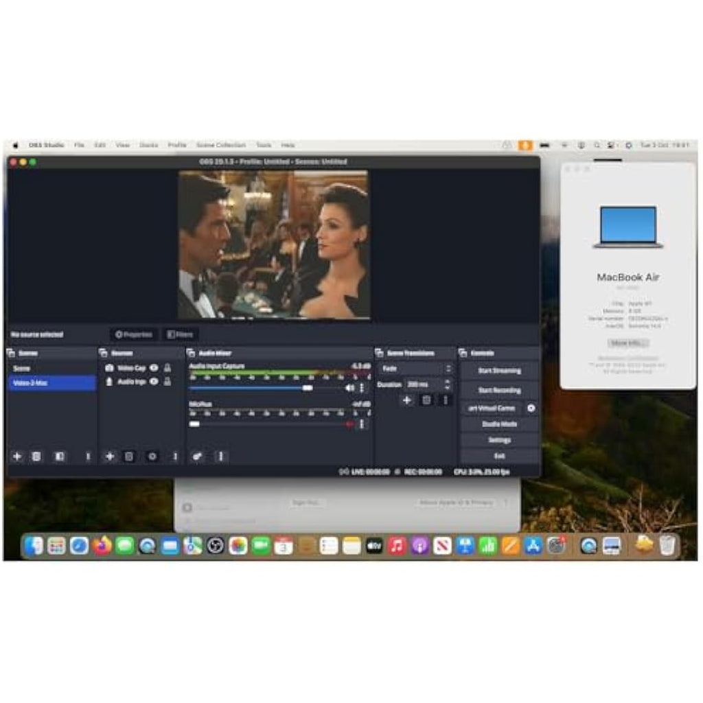Open Apple TV from the Dock
This screenshot has width=703, height=703.
[x=374, y=546]
